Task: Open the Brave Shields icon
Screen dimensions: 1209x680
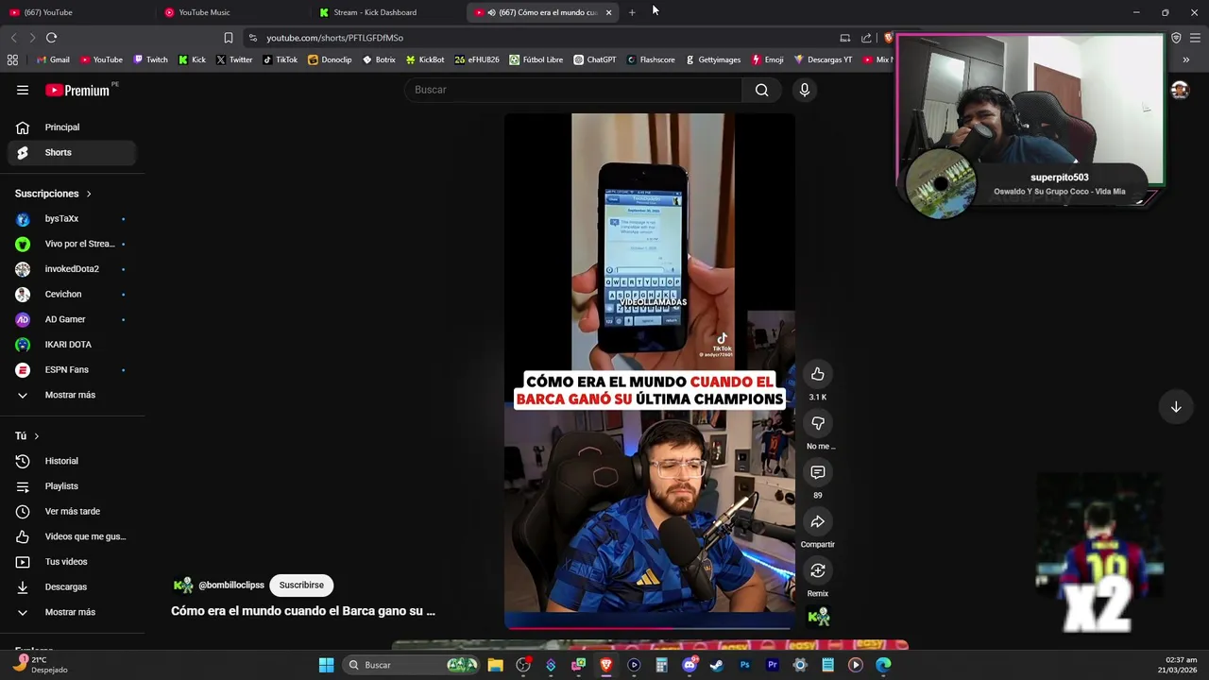Action: (x=888, y=38)
